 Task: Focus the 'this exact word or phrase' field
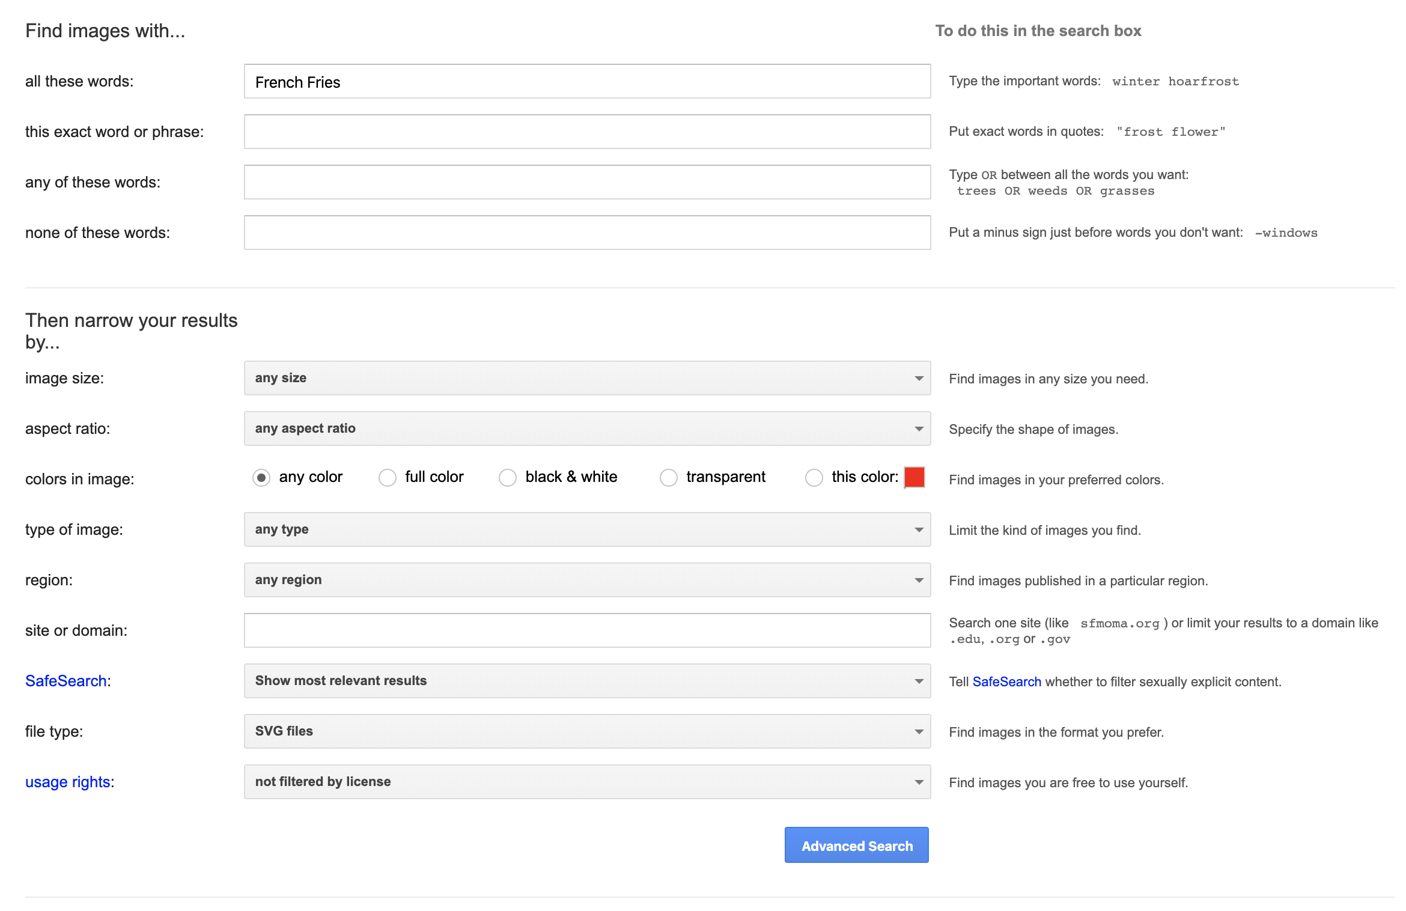587,132
